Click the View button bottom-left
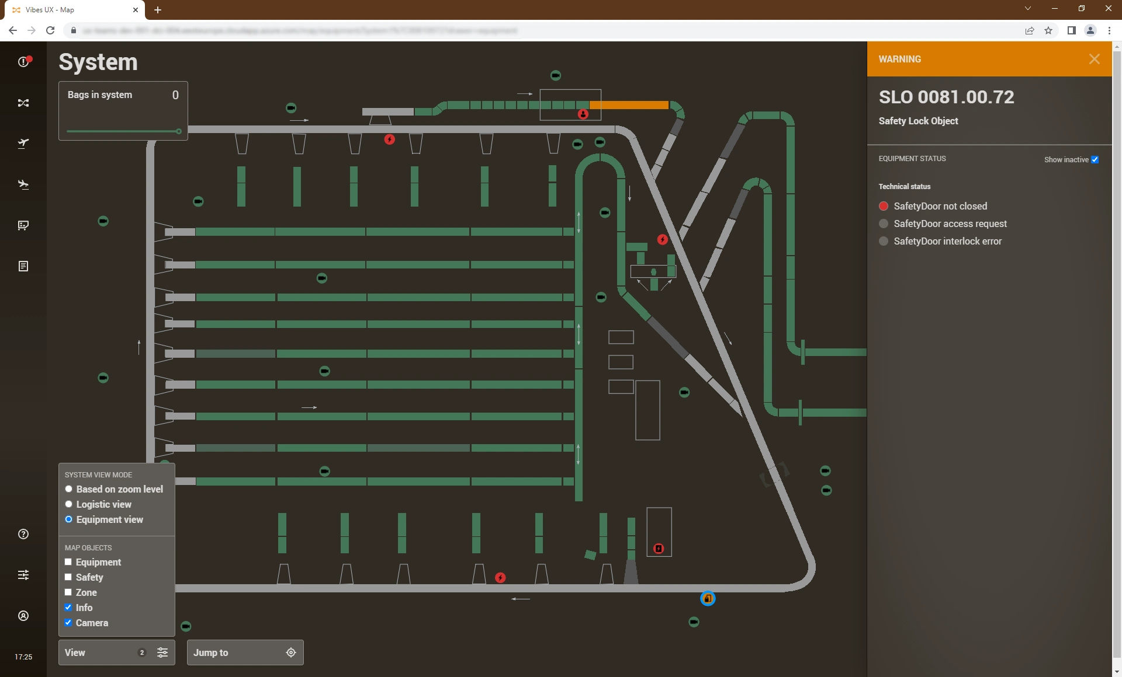This screenshot has width=1122, height=677. point(115,653)
